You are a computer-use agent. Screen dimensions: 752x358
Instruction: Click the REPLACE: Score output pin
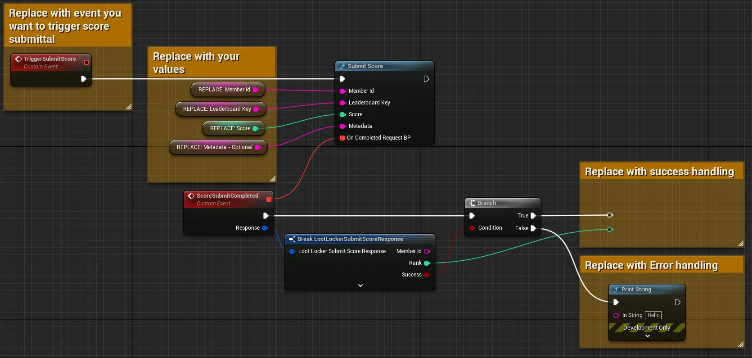256,128
